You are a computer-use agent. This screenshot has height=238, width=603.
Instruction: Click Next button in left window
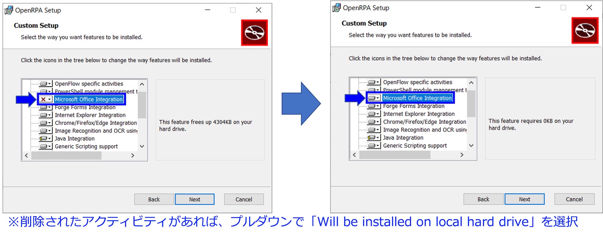point(195,199)
